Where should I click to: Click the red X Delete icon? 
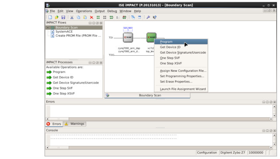(91, 17)
